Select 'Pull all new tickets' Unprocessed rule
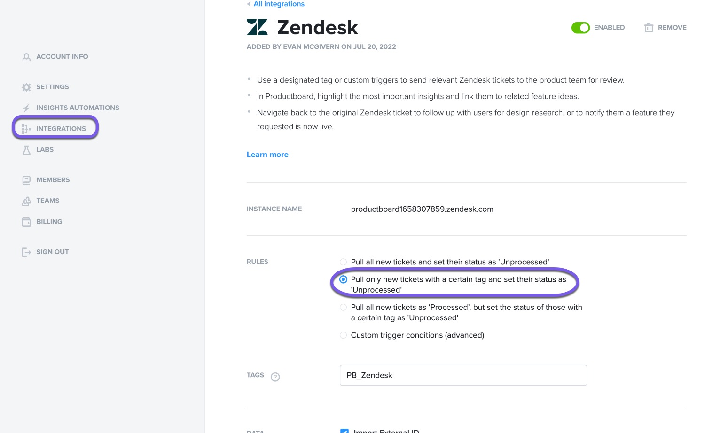This screenshot has width=728, height=433. (x=344, y=262)
